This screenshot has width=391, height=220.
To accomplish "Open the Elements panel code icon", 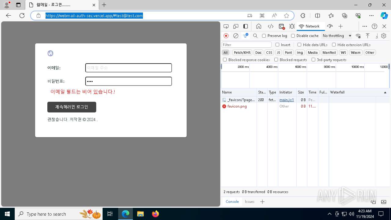I will (270, 26).
